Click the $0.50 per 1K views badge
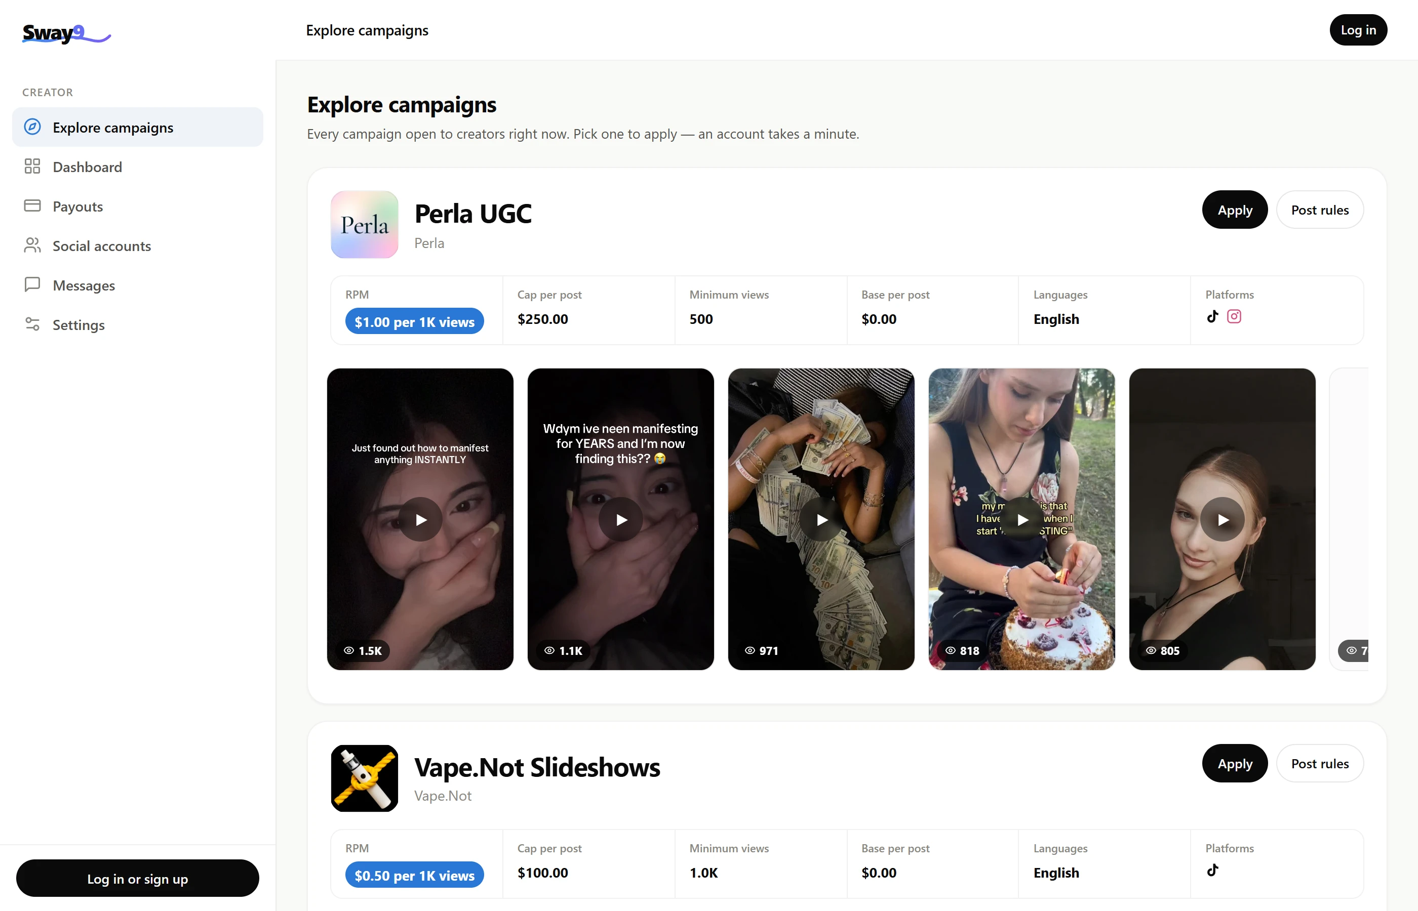Image resolution: width=1418 pixels, height=911 pixels. click(415, 875)
